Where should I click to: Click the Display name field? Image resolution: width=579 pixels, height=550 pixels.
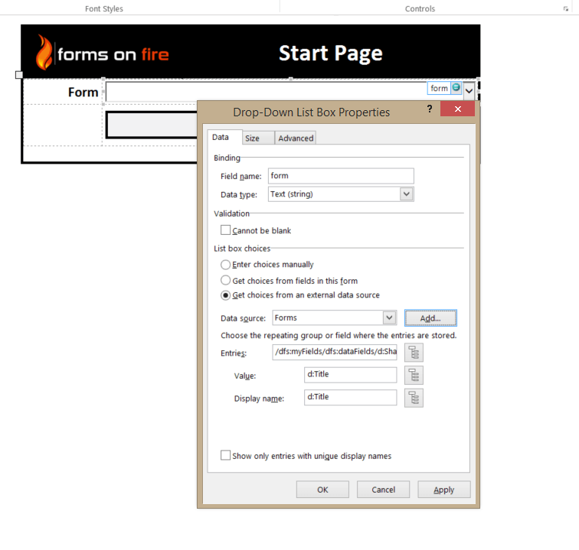pos(351,397)
